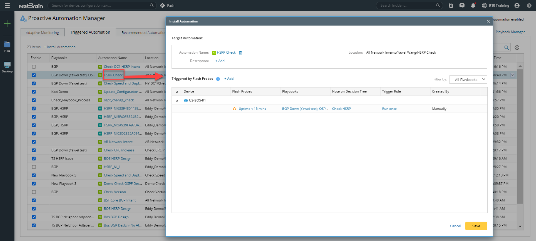Click the device search magnifier icon
The width and height of the screenshot is (536, 241).
pyautogui.click(x=152, y=5)
